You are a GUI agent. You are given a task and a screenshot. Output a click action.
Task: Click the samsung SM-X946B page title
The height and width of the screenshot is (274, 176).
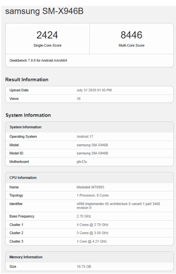(x=44, y=11)
